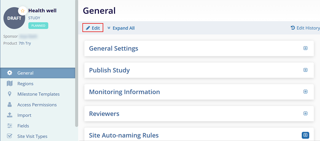This screenshot has height=141, width=320.
Task: Click the sidebar vertical scrollbar
Action: (76, 64)
